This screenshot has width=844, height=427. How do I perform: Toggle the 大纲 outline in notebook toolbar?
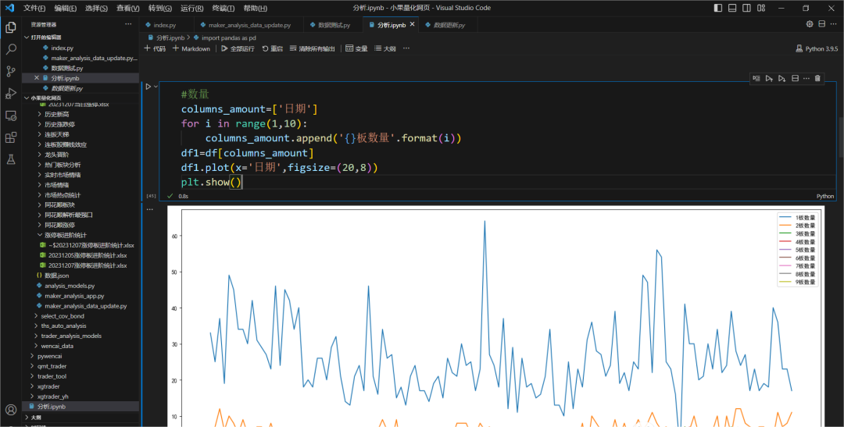[x=385, y=48]
